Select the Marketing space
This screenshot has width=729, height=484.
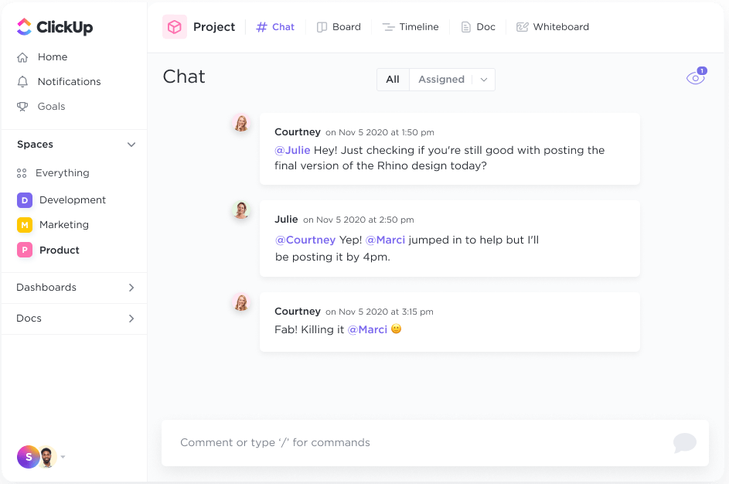[x=63, y=225]
